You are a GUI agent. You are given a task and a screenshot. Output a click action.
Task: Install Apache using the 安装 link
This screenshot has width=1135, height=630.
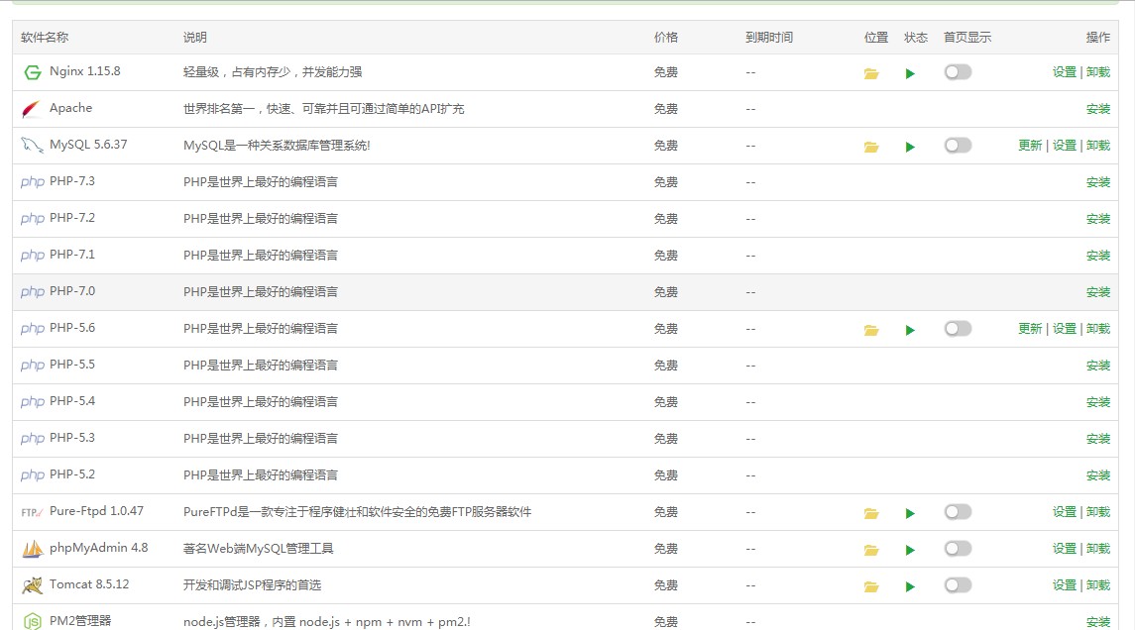(x=1098, y=109)
